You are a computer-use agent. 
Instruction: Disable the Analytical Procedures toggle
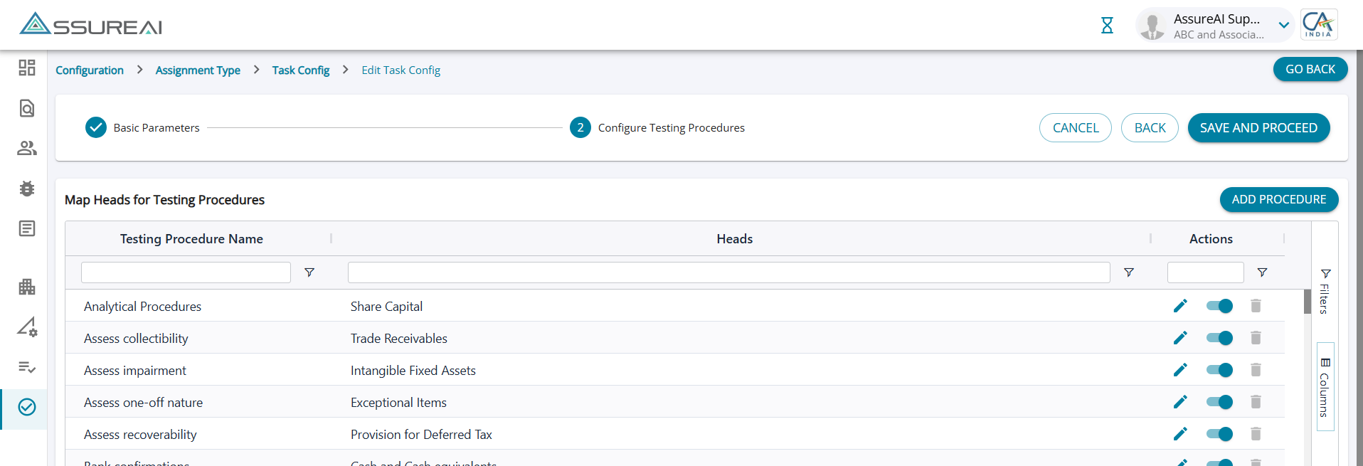pos(1219,306)
